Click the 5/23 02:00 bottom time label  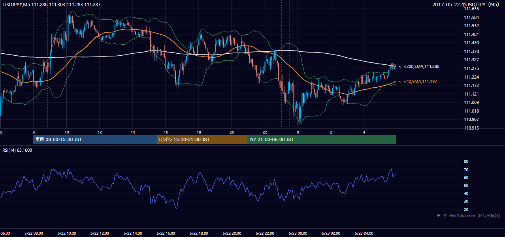[331, 233]
